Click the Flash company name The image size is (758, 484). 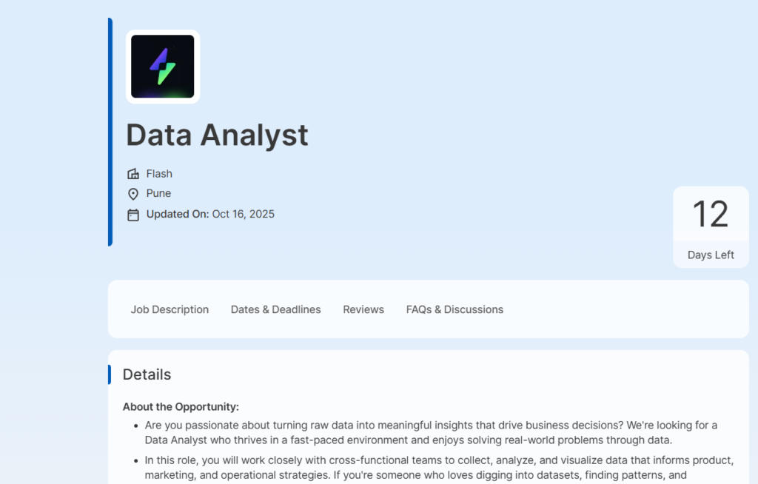[159, 174]
